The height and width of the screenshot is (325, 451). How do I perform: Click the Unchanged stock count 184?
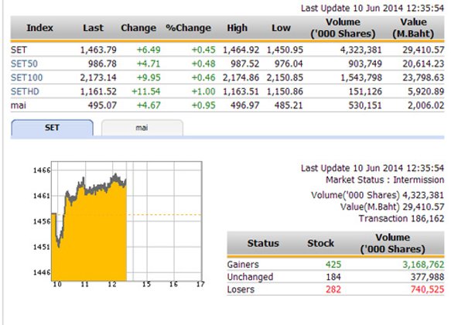tap(333, 277)
